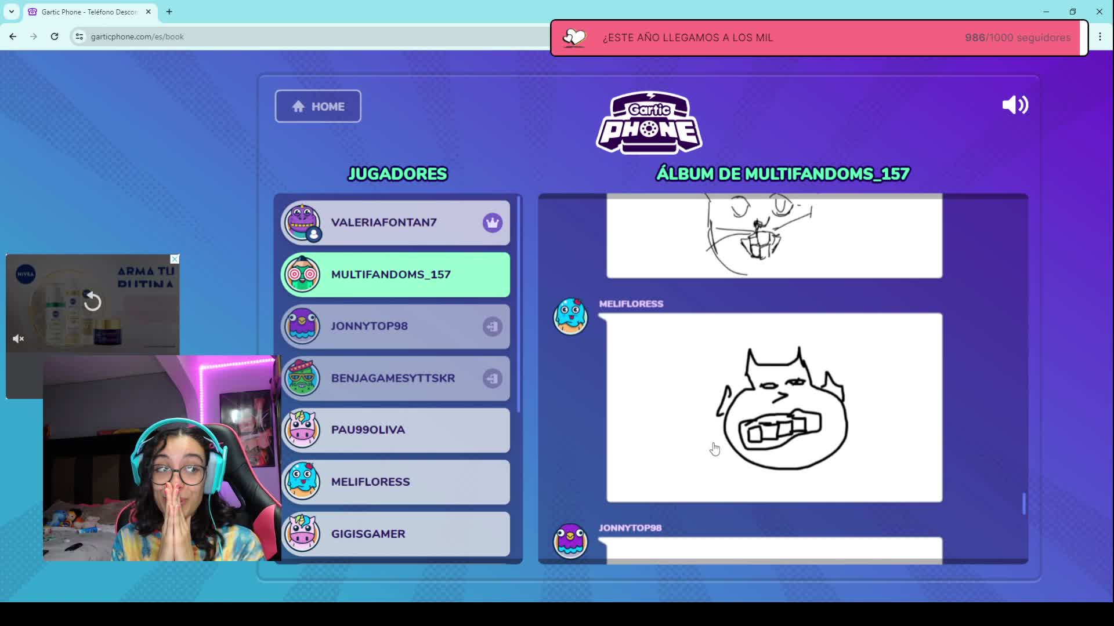This screenshot has height=626, width=1114.
Task: Click BENJAGAMESYTTSKR's green zombie avatar
Action: pos(302,378)
